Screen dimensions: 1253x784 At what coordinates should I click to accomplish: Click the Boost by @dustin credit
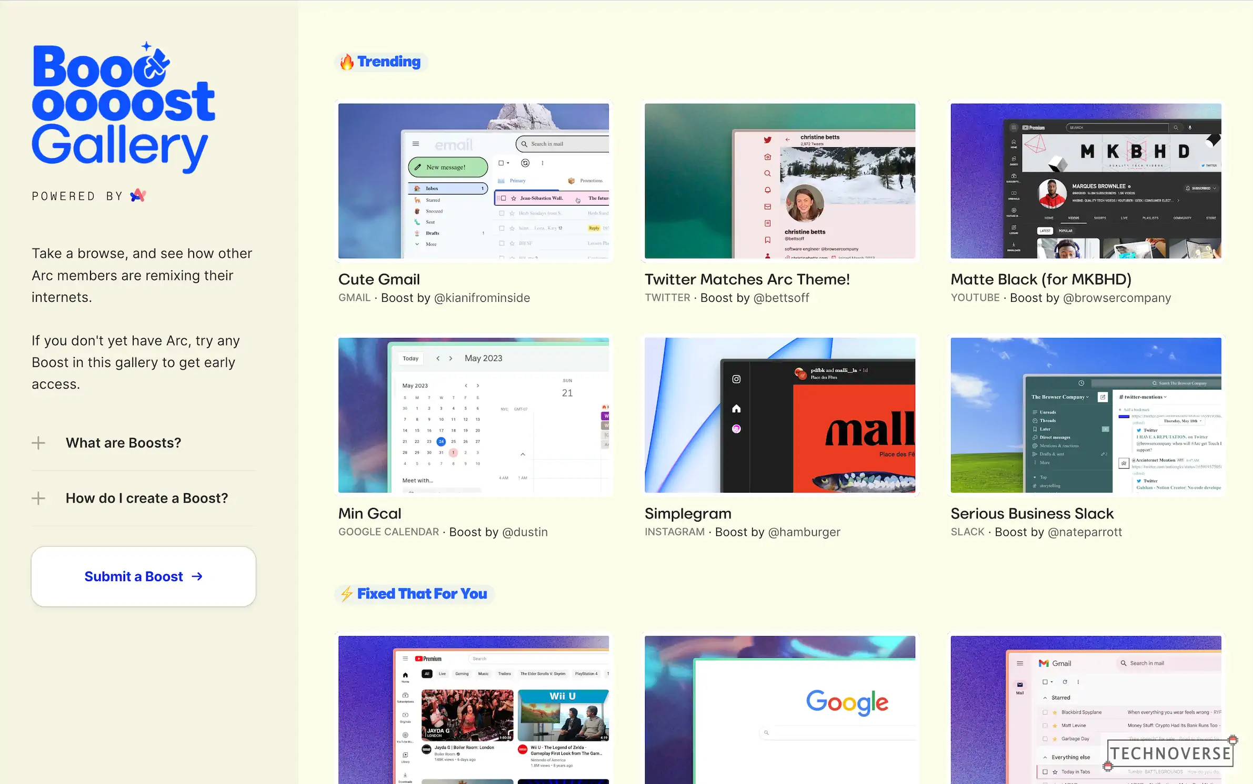[x=498, y=532]
